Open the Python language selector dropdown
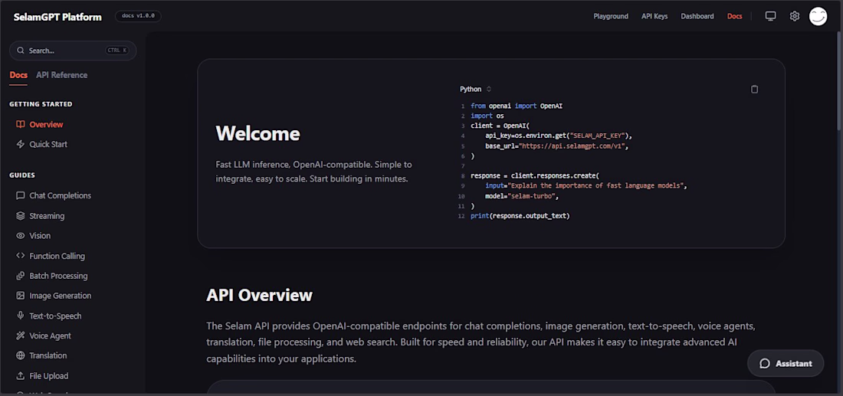Viewport: 843px width, 396px height. tap(476, 89)
